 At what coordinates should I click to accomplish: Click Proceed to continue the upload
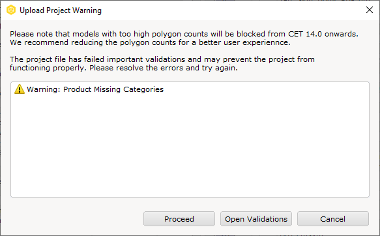179,219
